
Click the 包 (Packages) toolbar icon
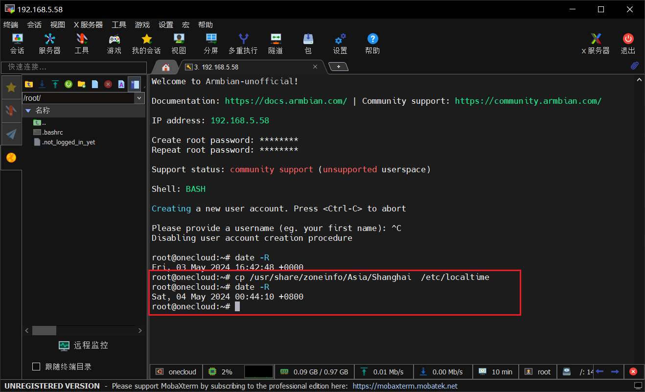click(308, 44)
